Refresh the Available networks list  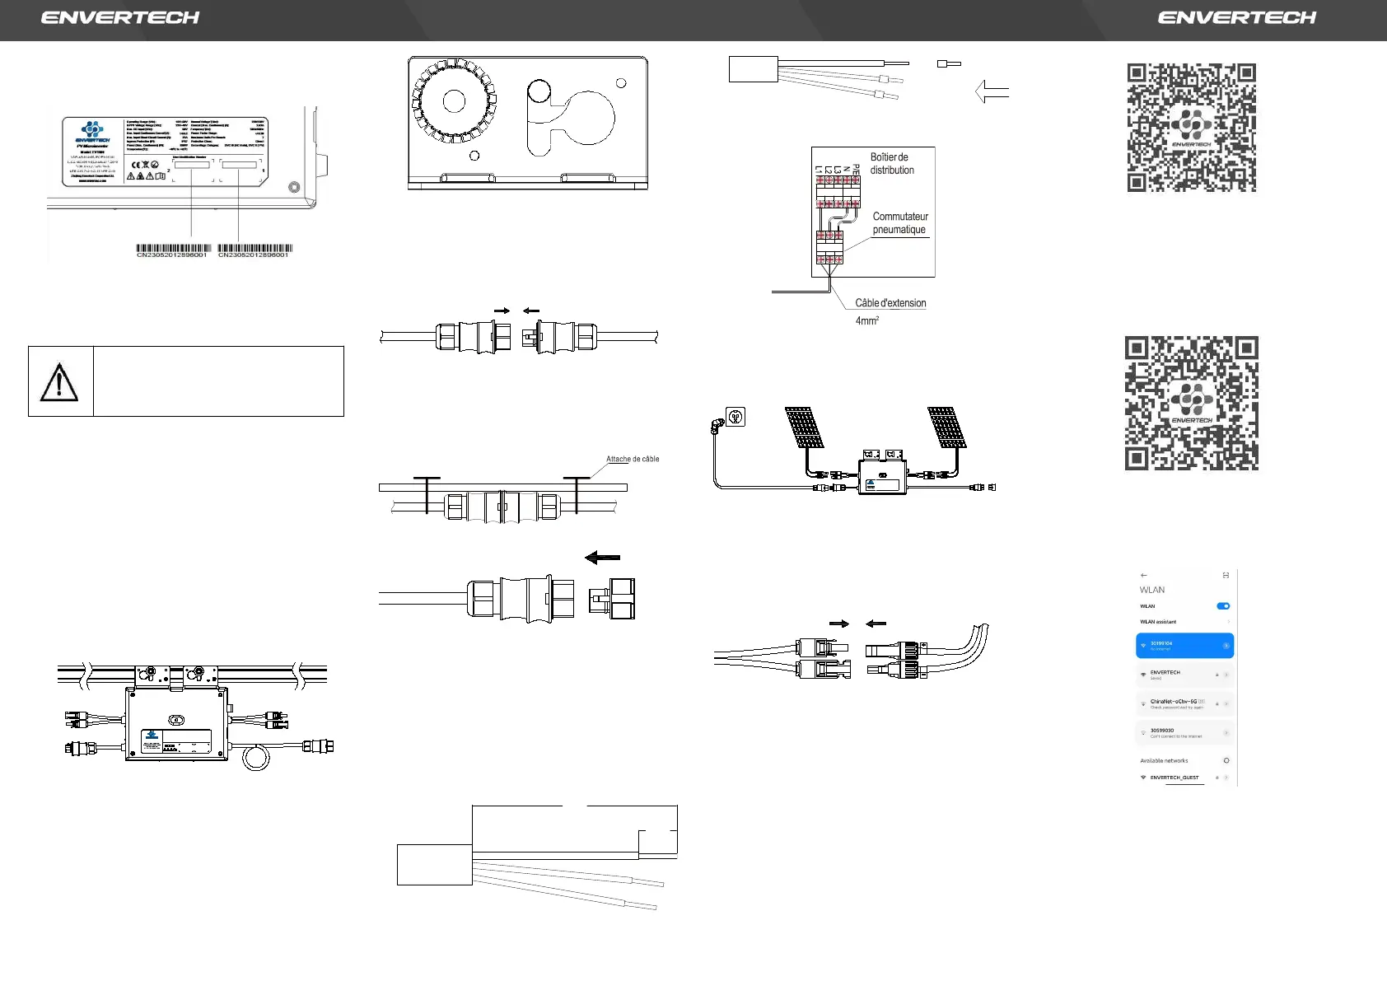pos(1226,760)
